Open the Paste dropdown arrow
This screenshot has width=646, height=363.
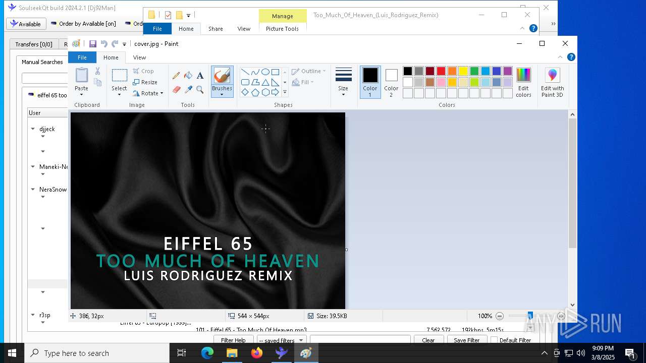(x=81, y=94)
